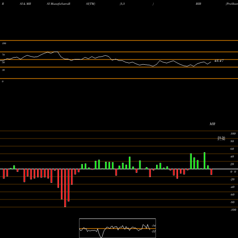This screenshot has width=238, height=238.
Task: Click the '(5,5' parameter text
Action: tap(122, 4)
